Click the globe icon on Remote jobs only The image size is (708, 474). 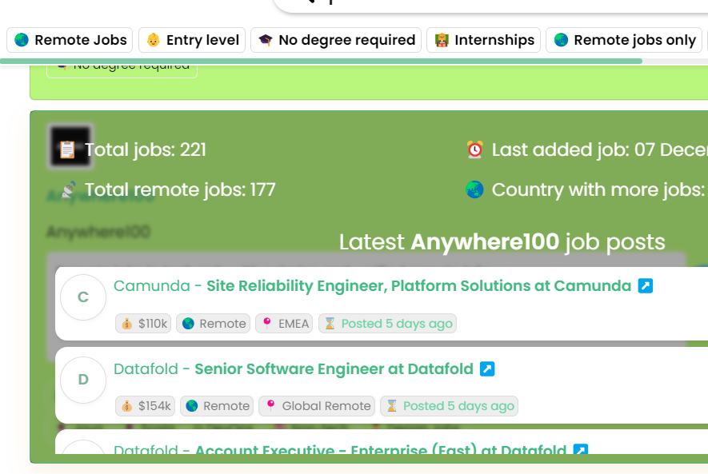561,40
